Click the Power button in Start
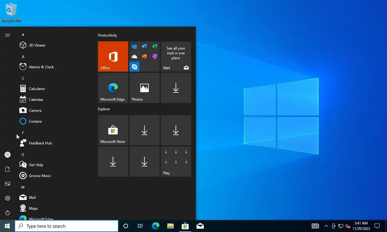This screenshot has height=232, width=387. coord(8,213)
